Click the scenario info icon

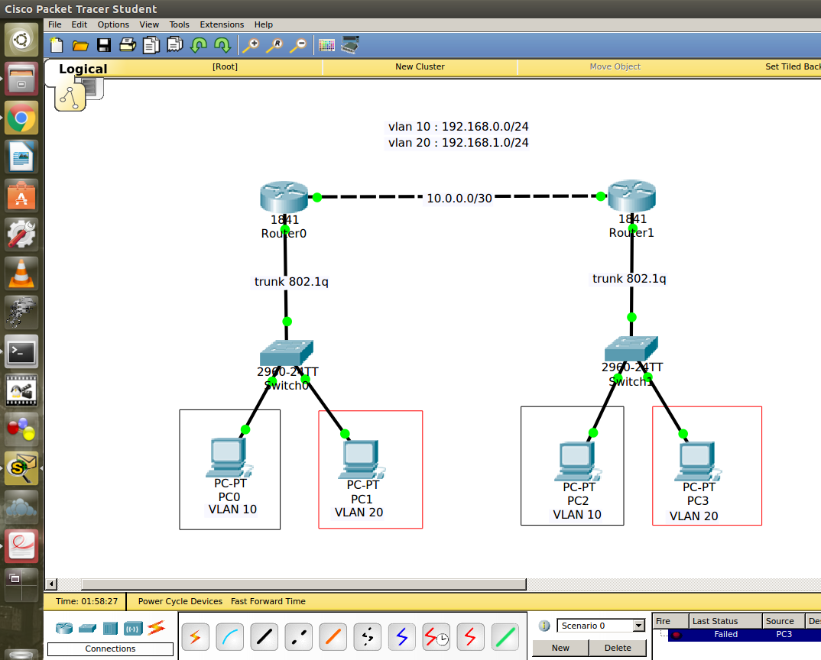pos(544,626)
